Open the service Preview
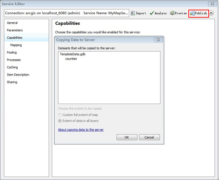Screen dimensions: 219x180 [x=178, y=13]
